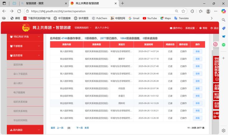
Task: Click the 帮助 help icon in header
Action: click(200, 28)
